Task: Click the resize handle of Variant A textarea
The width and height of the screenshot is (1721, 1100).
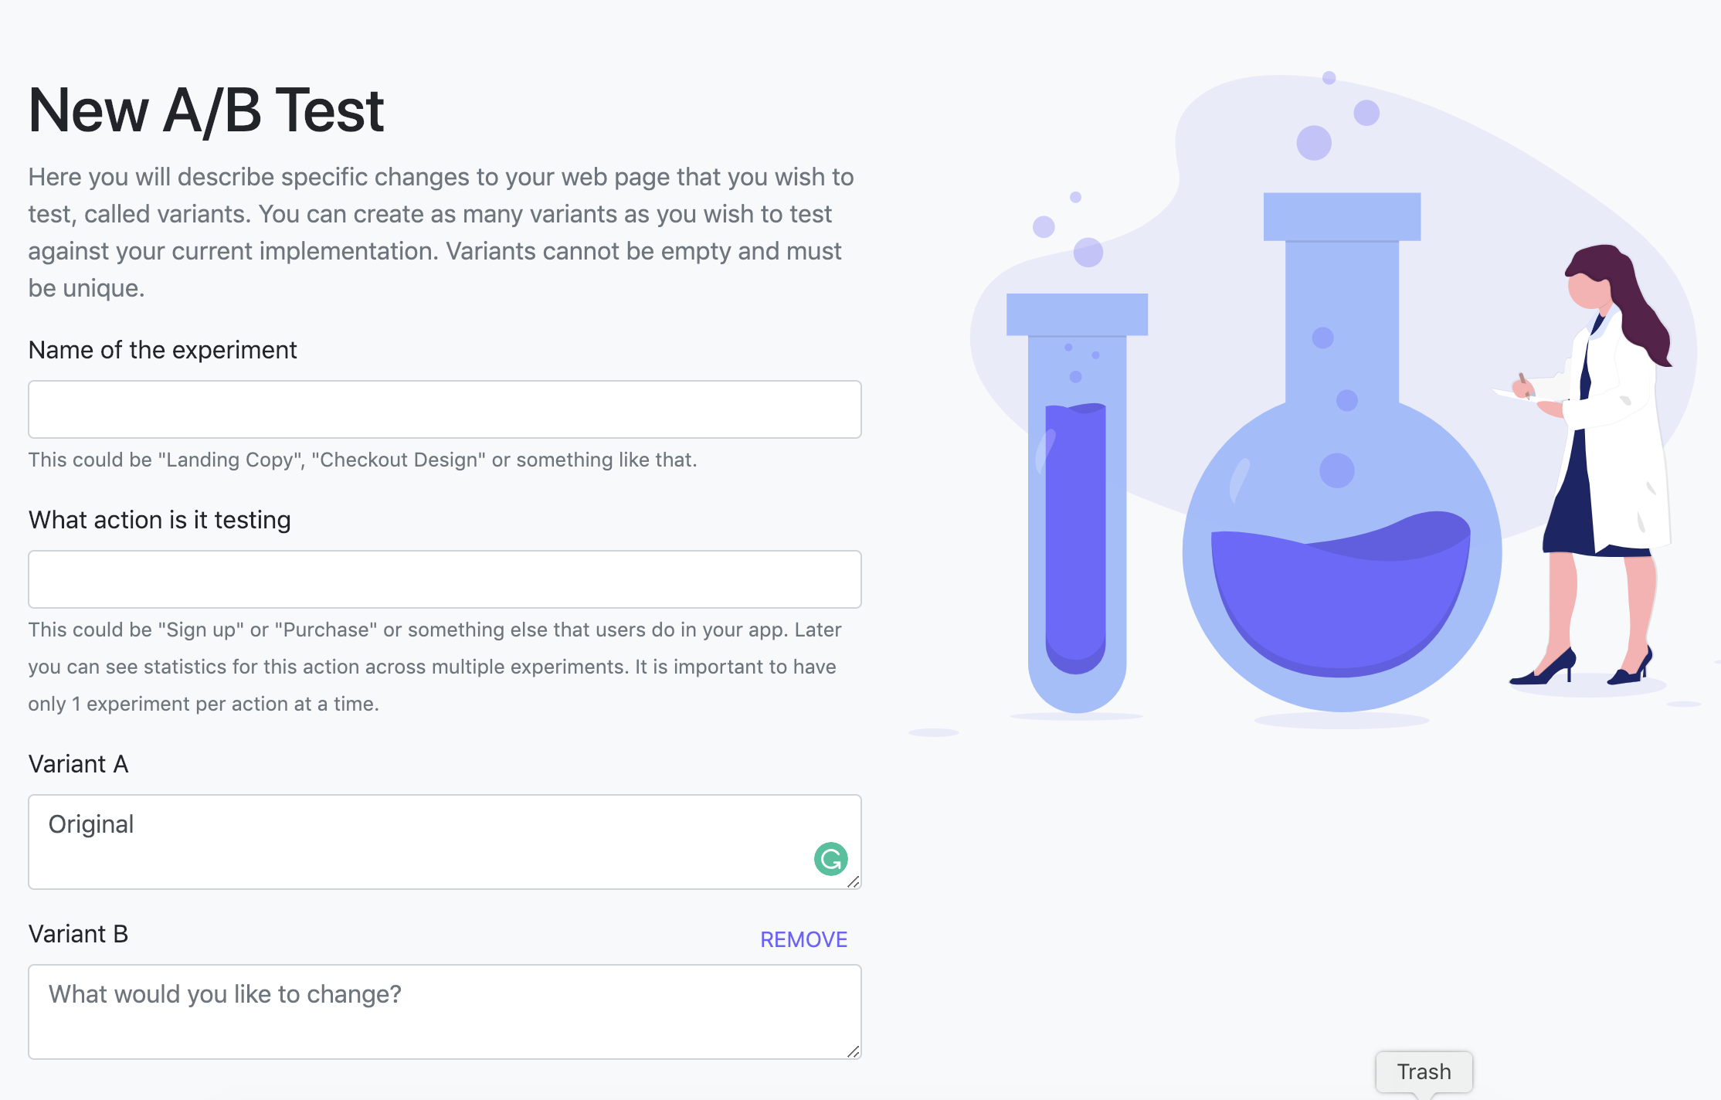Action: click(853, 881)
